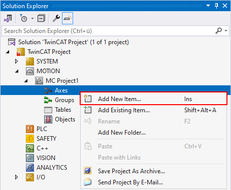Click the green C++ icon
The image size is (231, 190).
tap(30, 148)
